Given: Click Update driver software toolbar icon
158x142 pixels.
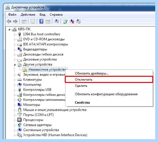Looking at the screenshot, I should tap(65, 21).
